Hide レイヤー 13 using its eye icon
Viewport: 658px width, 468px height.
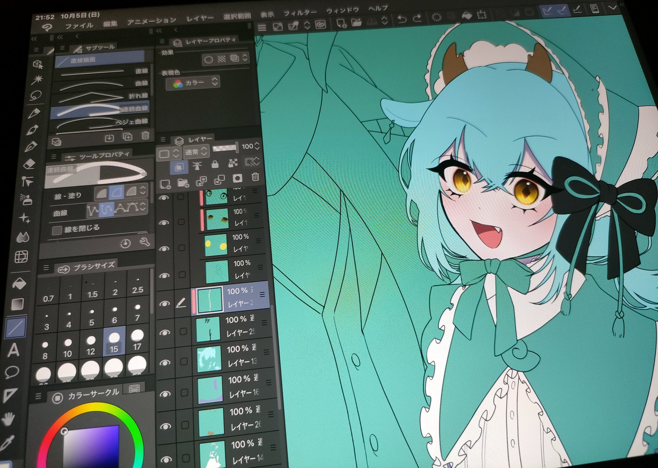click(165, 362)
